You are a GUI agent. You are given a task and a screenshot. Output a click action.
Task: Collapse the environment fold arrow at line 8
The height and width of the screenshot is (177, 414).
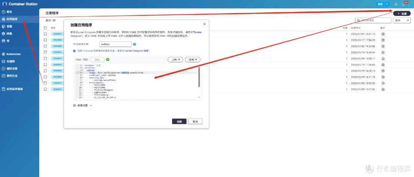83,83
